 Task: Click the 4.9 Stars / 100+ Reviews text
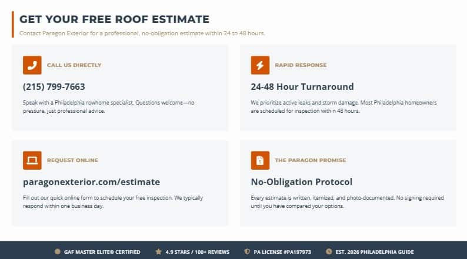(x=198, y=252)
